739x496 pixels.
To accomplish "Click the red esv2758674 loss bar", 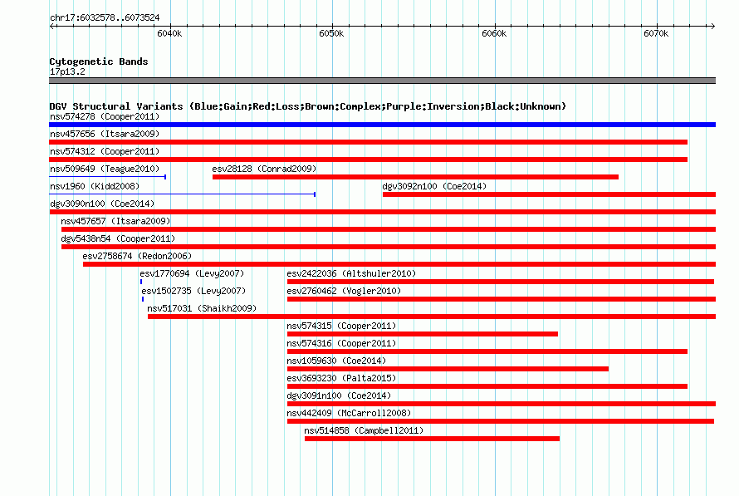I will (x=399, y=264).
